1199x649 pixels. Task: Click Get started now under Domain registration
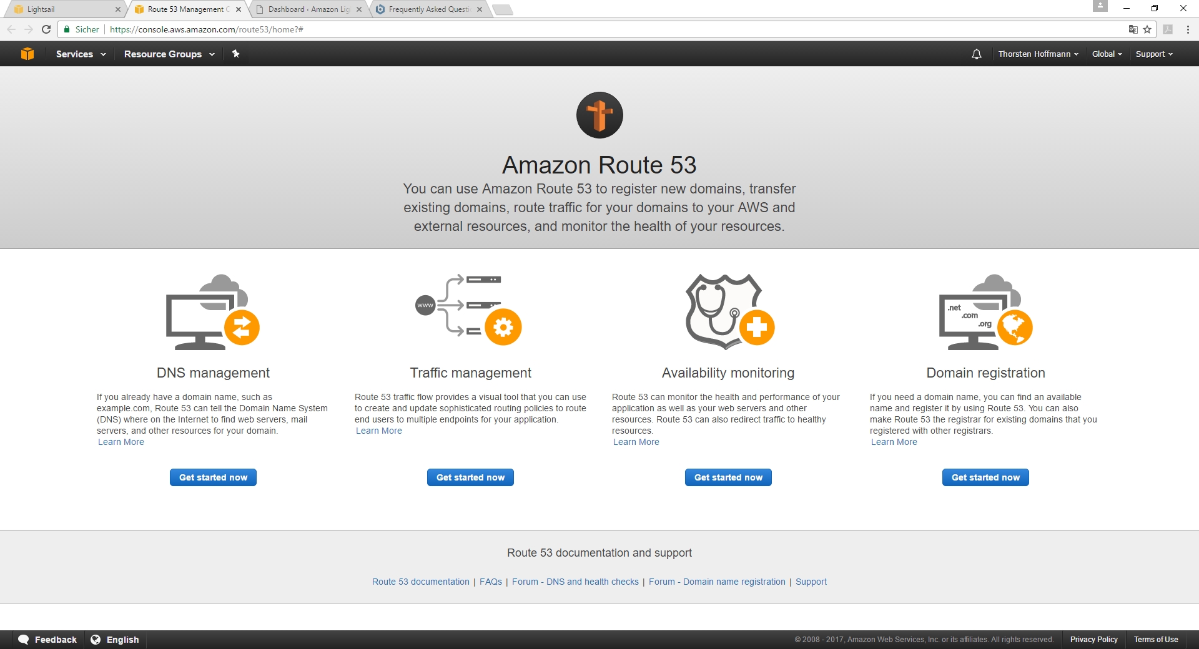985,477
